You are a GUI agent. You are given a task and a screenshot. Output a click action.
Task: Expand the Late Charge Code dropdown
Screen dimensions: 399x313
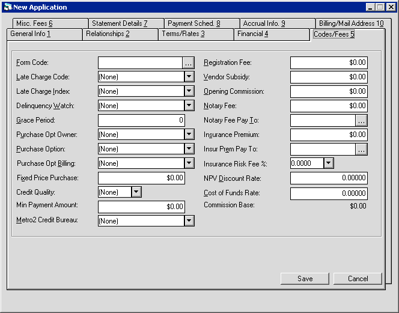189,76
